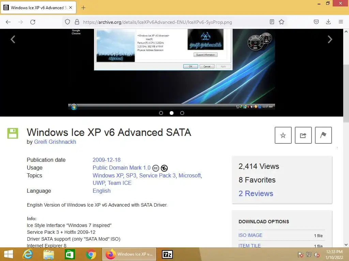Click the English language link
349x261 pixels.
102,191
